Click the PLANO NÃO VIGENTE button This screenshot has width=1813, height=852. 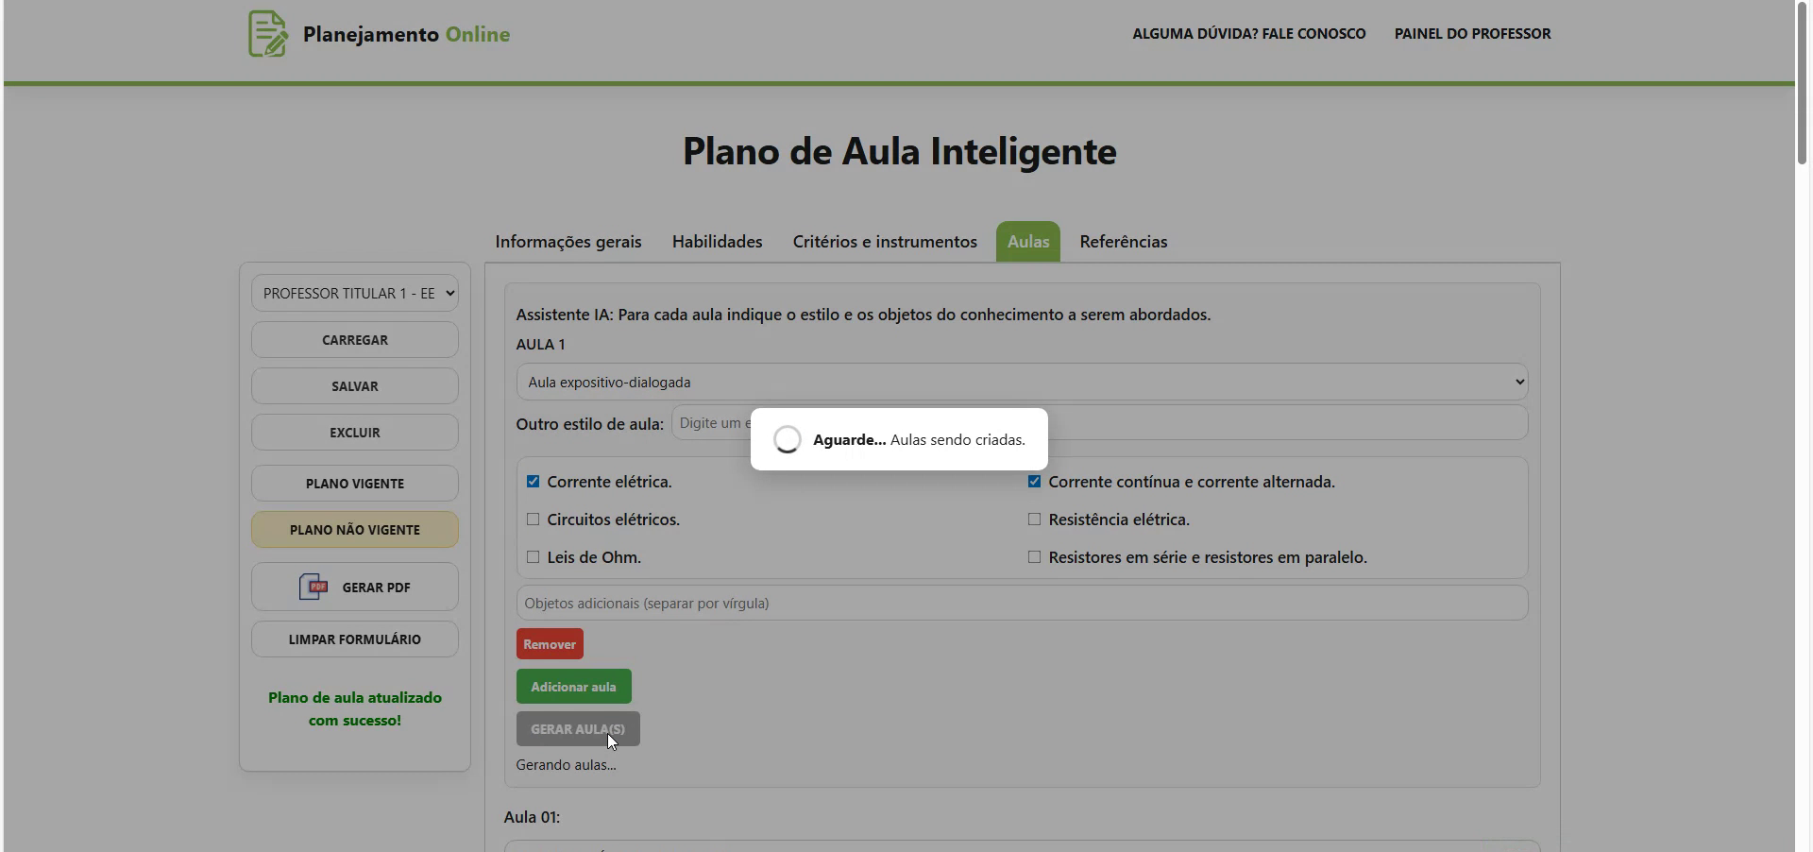click(354, 529)
